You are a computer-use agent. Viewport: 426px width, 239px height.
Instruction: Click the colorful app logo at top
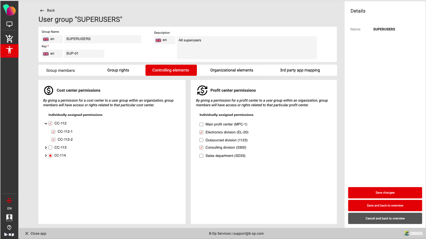(x=9, y=10)
